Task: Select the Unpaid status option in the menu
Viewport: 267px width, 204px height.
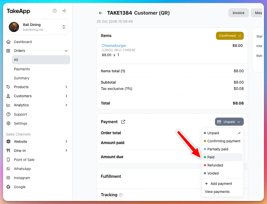Action: 222,133
